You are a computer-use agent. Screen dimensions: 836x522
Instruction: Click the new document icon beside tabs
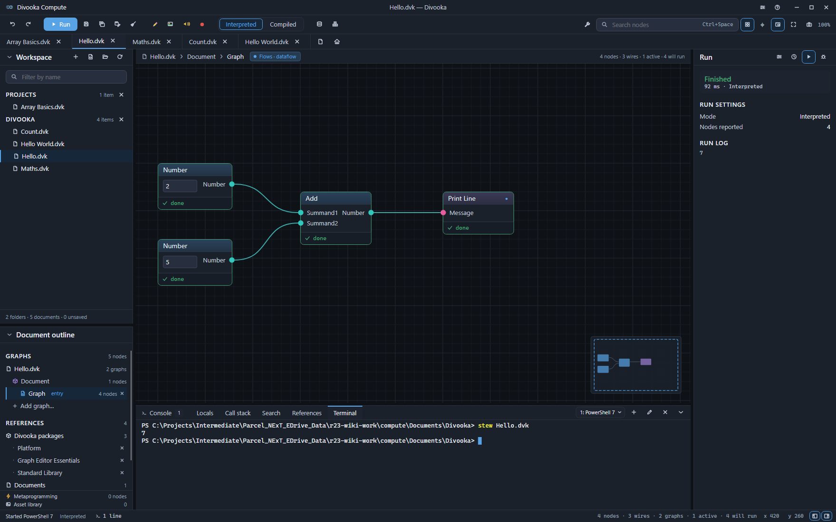[320, 42]
